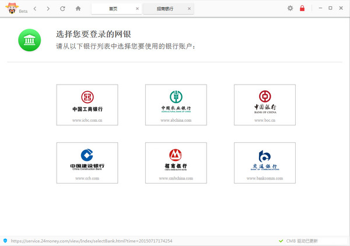Click the blue shield icon in status bar
The image size is (350, 246).
(x=5, y=240)
